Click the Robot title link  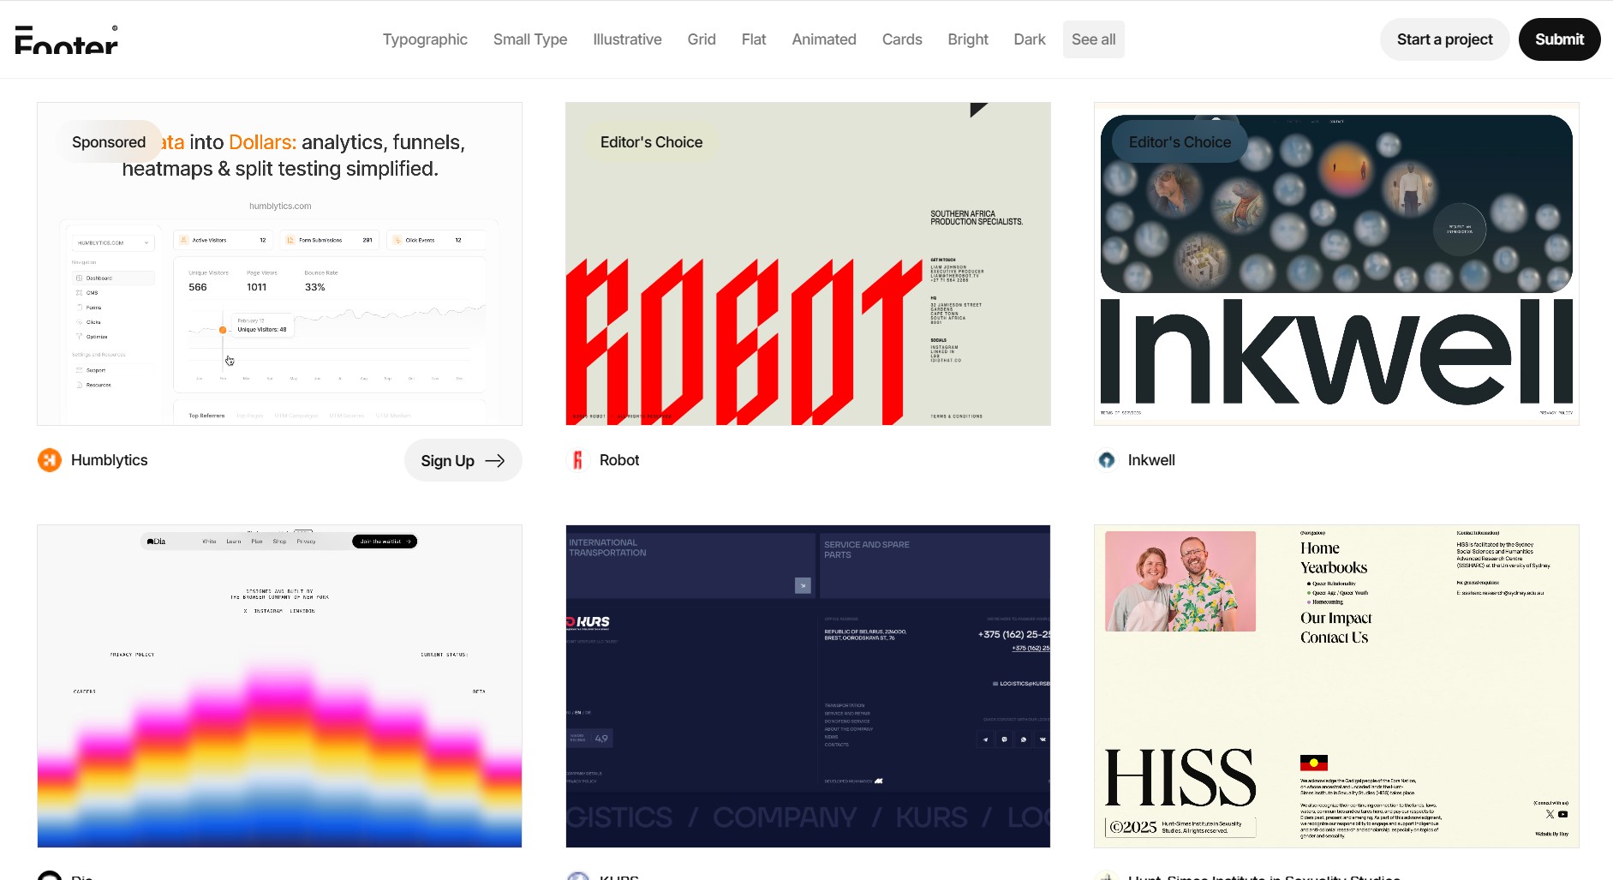click(619, 460)
